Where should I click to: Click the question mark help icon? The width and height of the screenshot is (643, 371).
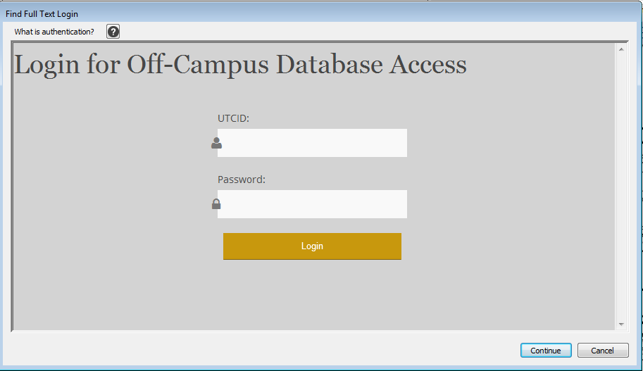113,32
